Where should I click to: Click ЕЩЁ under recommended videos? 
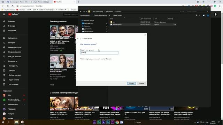click(x=52, y=85)
